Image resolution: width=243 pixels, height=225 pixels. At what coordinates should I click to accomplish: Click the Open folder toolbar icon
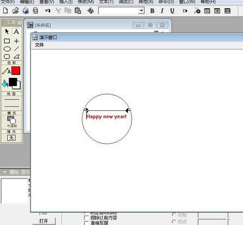(15, 11)
